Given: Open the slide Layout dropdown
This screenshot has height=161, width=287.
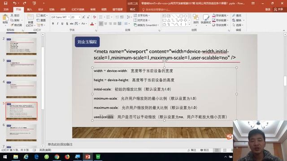Looking at the screenshot, I should point(42,16).
